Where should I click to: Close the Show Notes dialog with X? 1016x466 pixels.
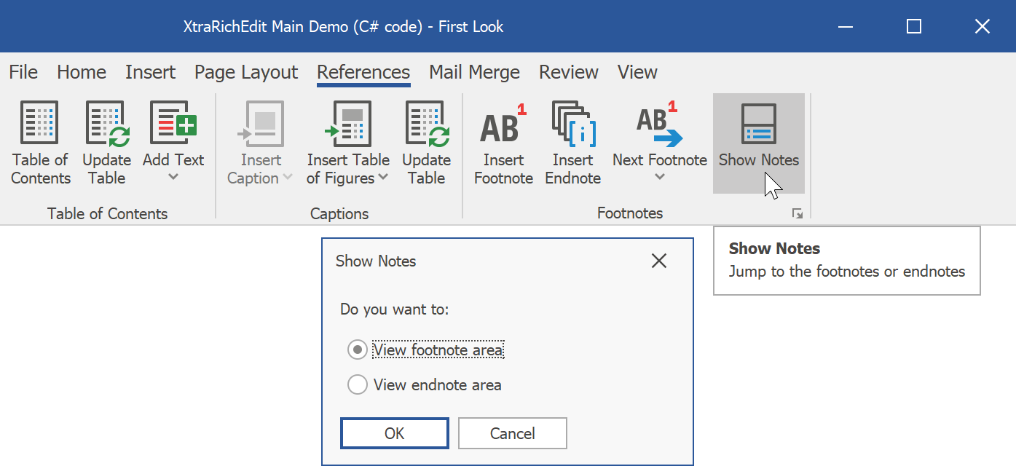(x=659, y=260)
